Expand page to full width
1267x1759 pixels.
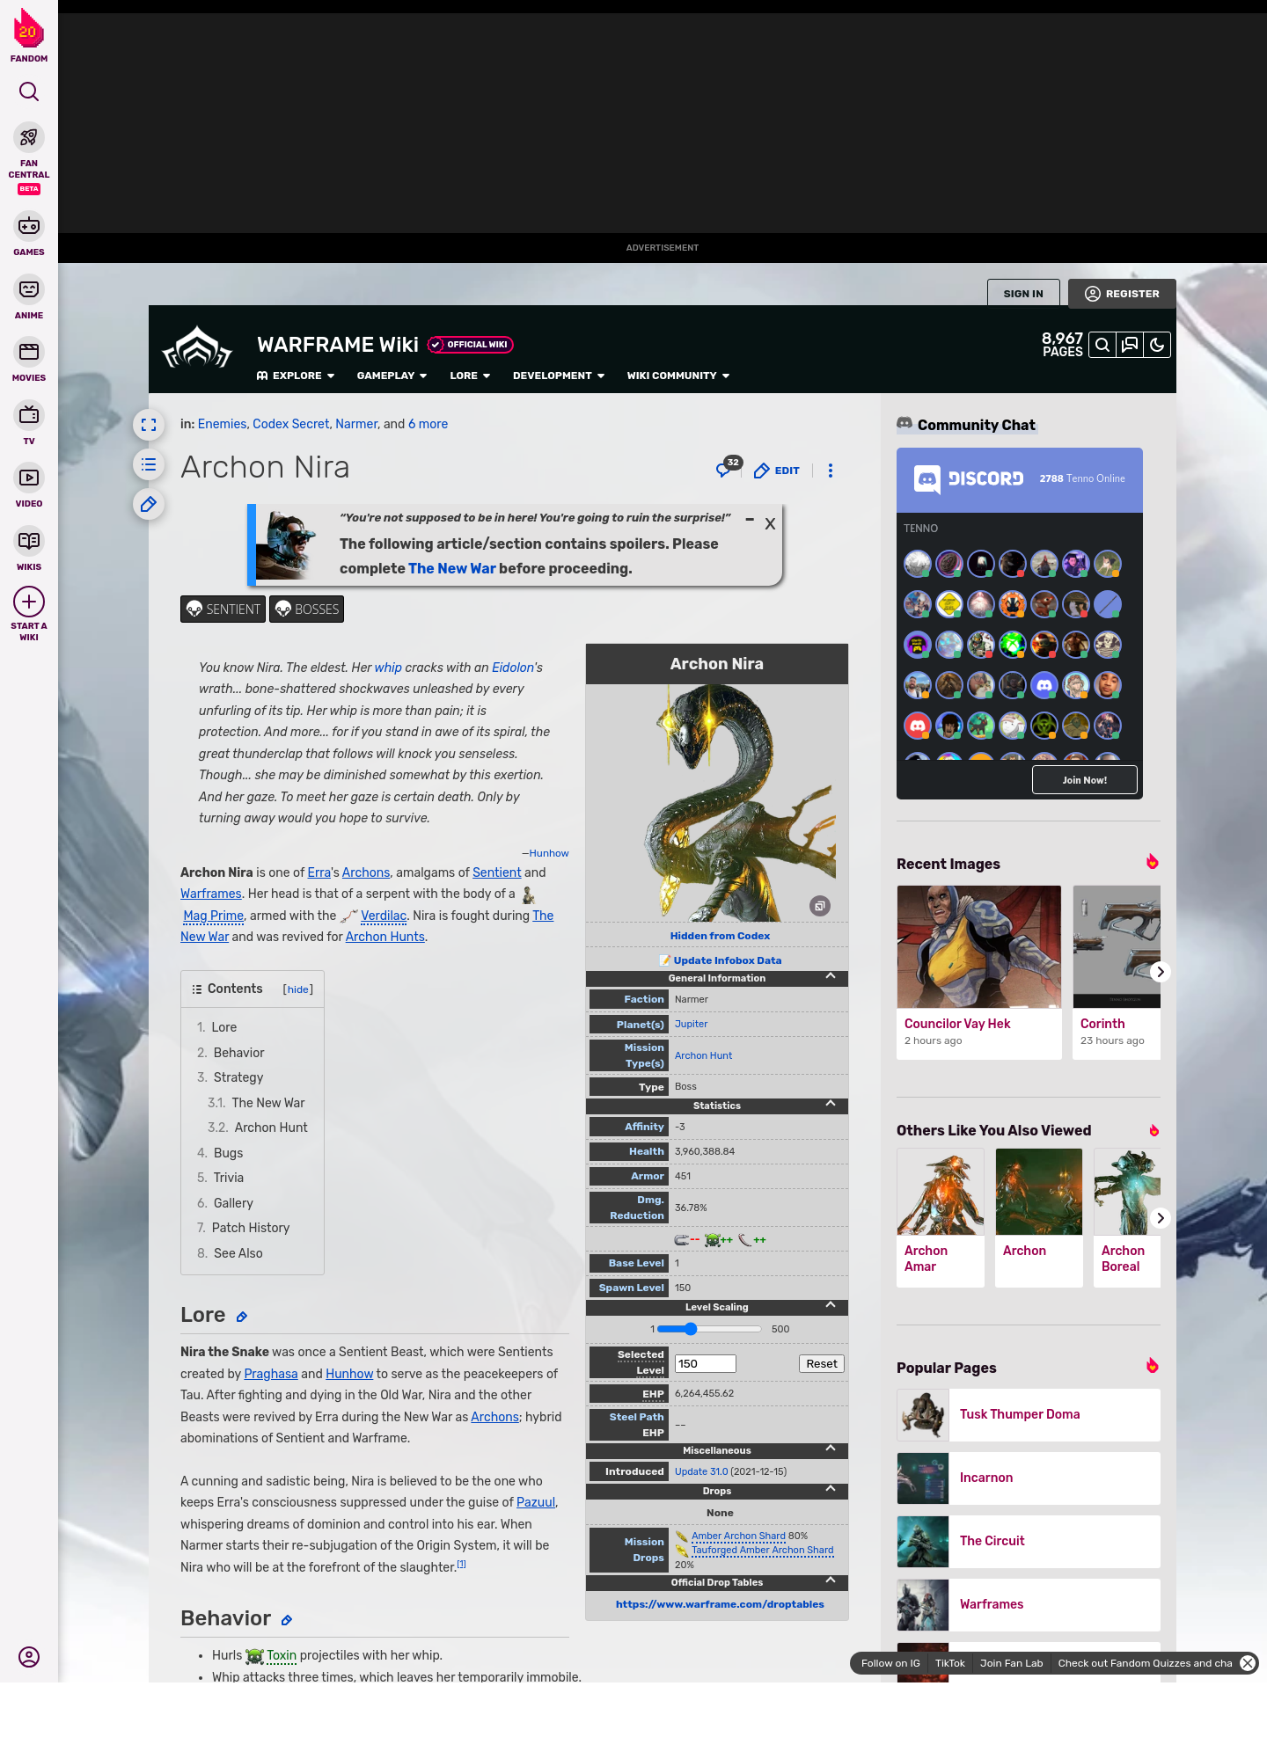pos(149,425)
